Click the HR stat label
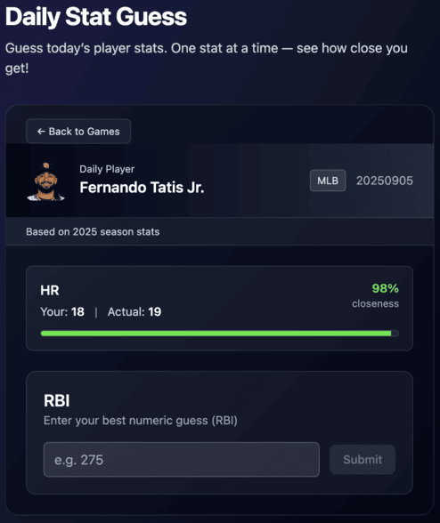Viewport: 440px width, 523px height. tap(50, 290)
